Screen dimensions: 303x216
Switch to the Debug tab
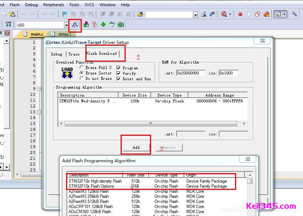point(57,54)
